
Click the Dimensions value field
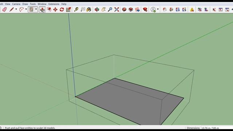(217, 128)
